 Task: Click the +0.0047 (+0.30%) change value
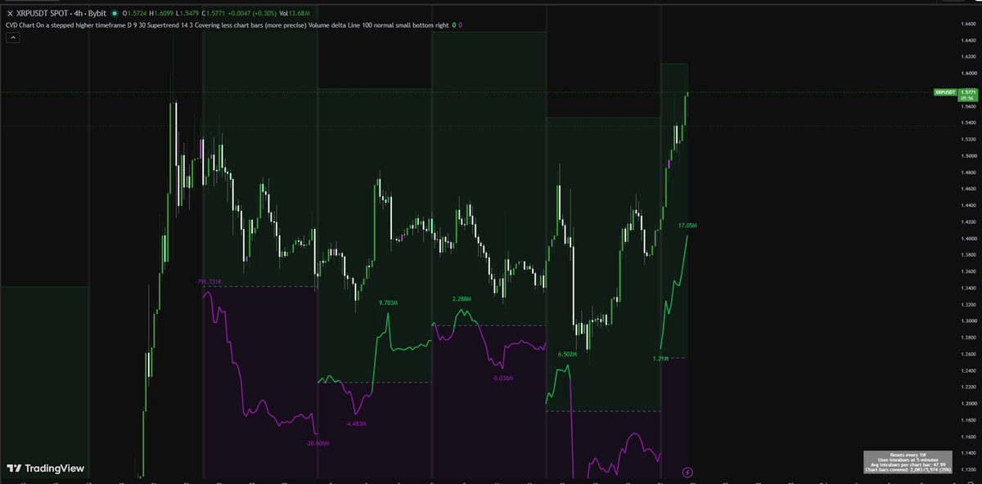(250, 13)
